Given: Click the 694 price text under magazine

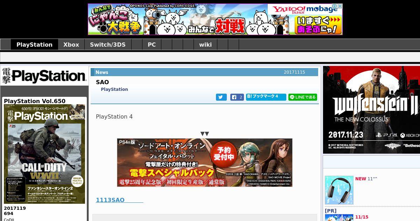Looking at the screenshot, I should click(9, 213).
